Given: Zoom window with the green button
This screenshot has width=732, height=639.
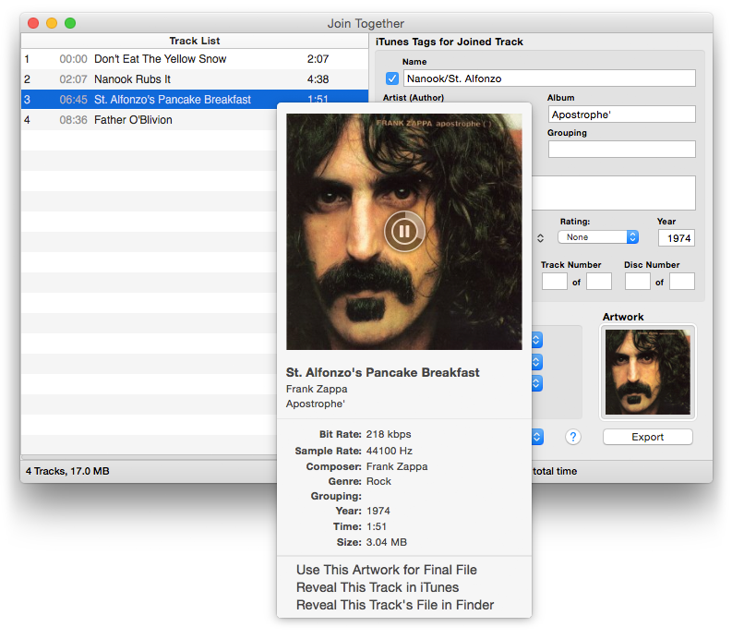Looking at the screenshot, I should point(70,23).
